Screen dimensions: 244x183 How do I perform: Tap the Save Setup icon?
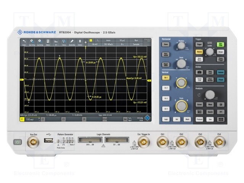point(32,42)
